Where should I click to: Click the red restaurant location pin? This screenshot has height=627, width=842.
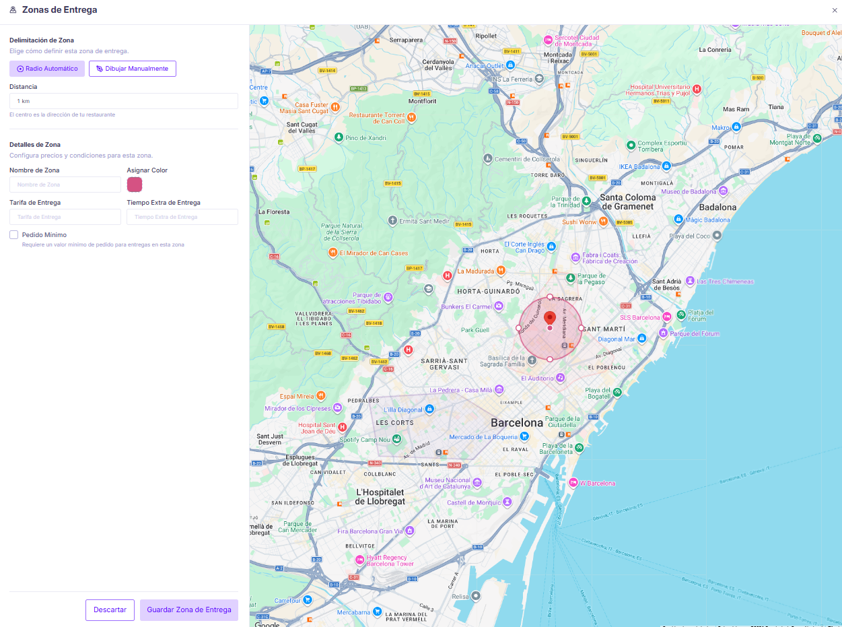coord(550,319)
